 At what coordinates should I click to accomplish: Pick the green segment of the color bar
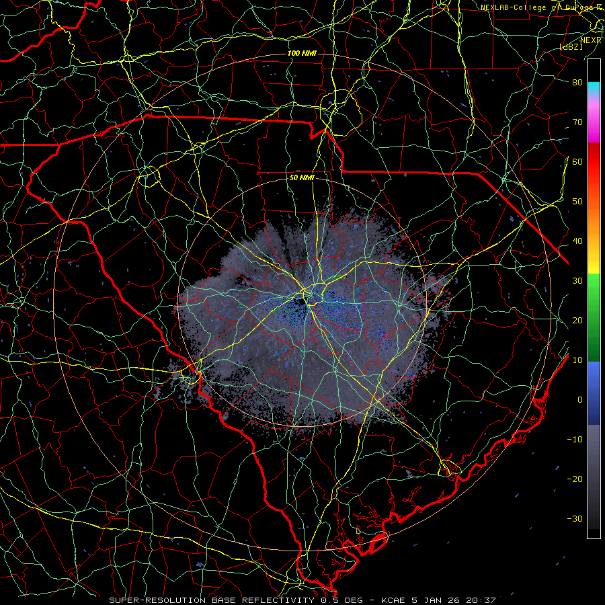click(594, 317)
